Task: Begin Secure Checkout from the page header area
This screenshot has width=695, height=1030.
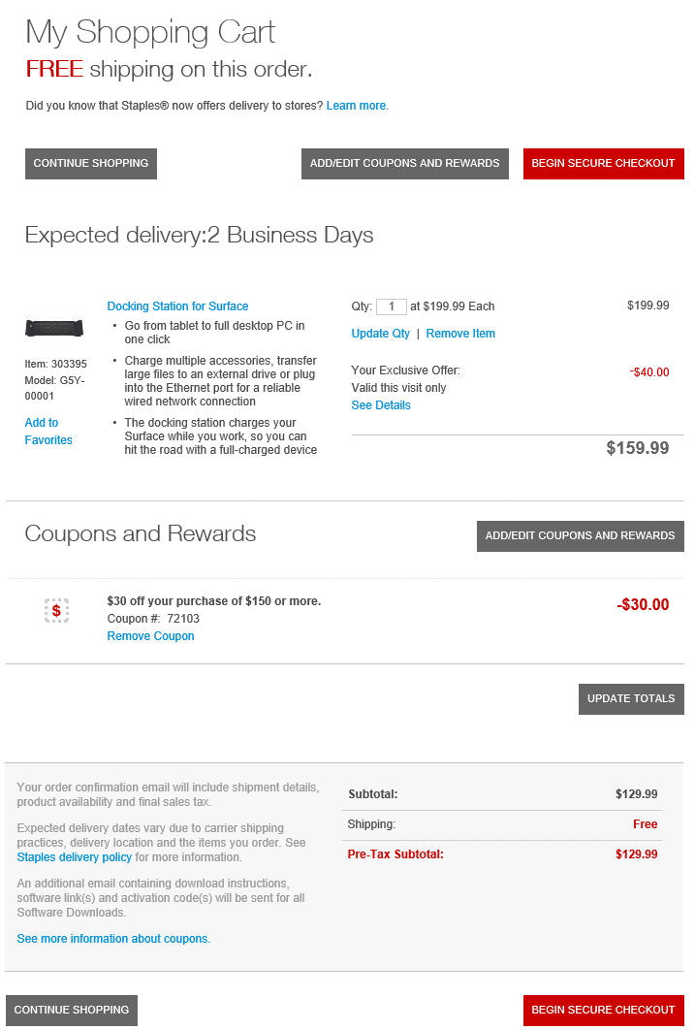Action: point(603,163)
